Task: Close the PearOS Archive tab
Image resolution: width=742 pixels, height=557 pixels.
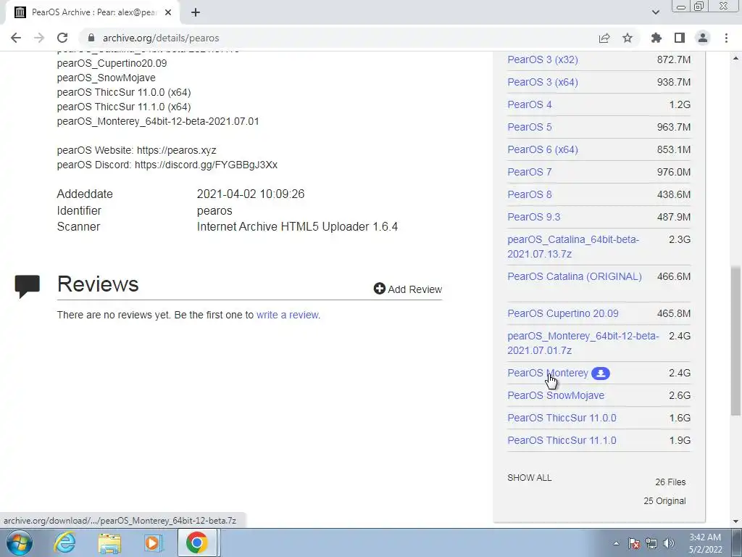Action: pos(168,12)
